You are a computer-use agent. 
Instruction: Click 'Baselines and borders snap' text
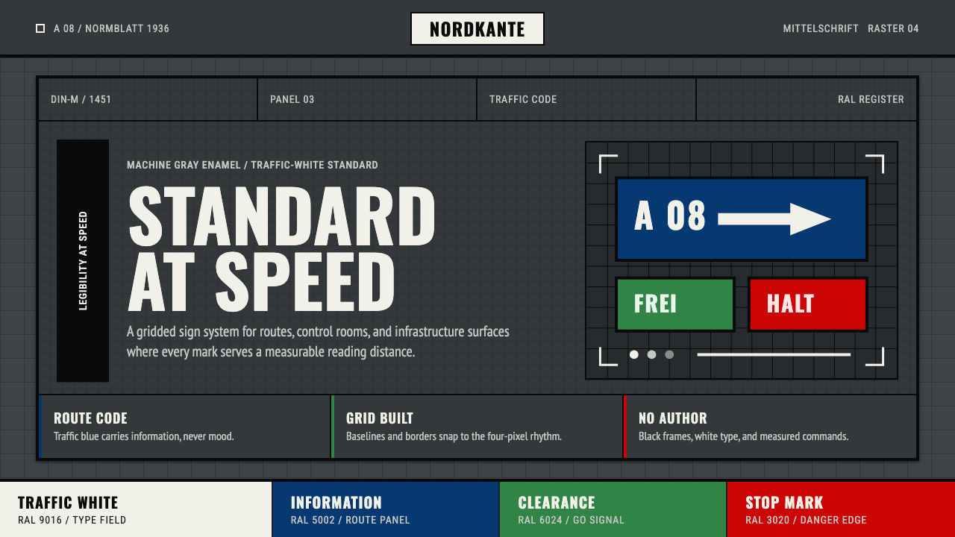(454, 436)
